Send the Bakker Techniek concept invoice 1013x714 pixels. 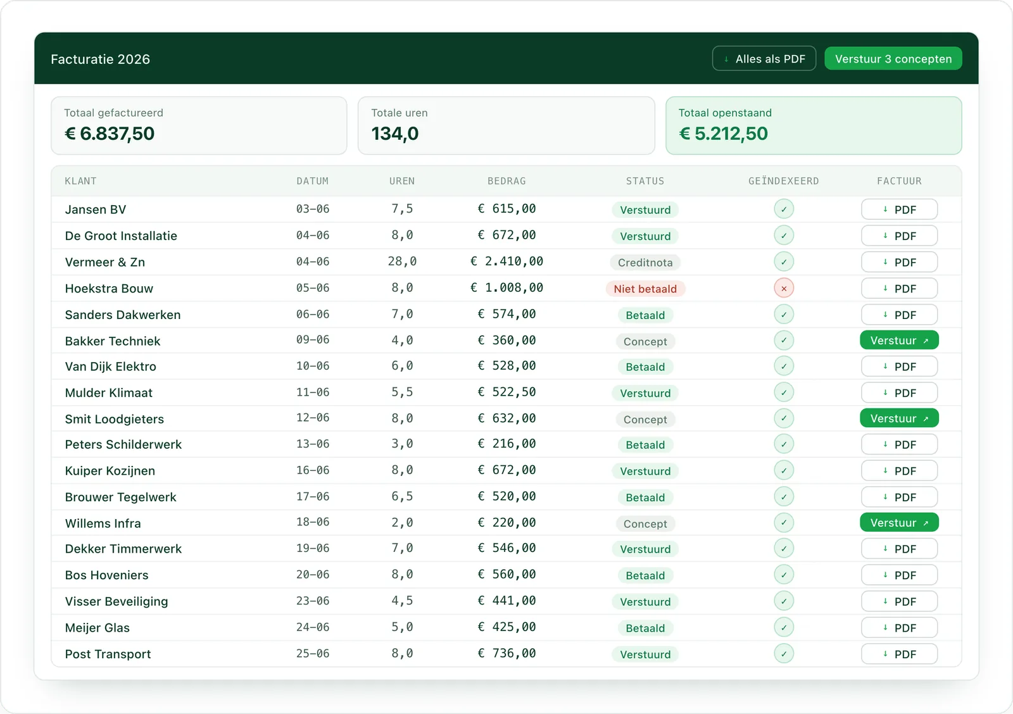(899, 341)
